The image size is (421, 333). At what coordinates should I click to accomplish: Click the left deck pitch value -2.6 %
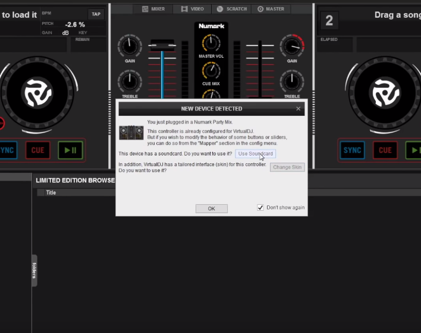(x=75, y=25)
